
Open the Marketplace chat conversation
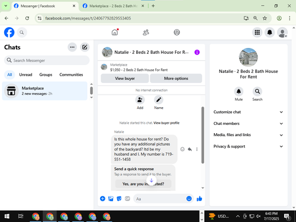pyautogui.click(x=44, y=91)
